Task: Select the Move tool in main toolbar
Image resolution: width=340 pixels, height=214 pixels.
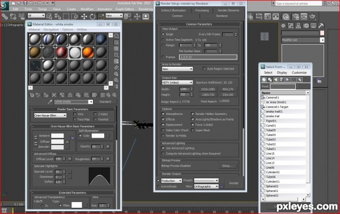Action: click(x=84, y=16)
